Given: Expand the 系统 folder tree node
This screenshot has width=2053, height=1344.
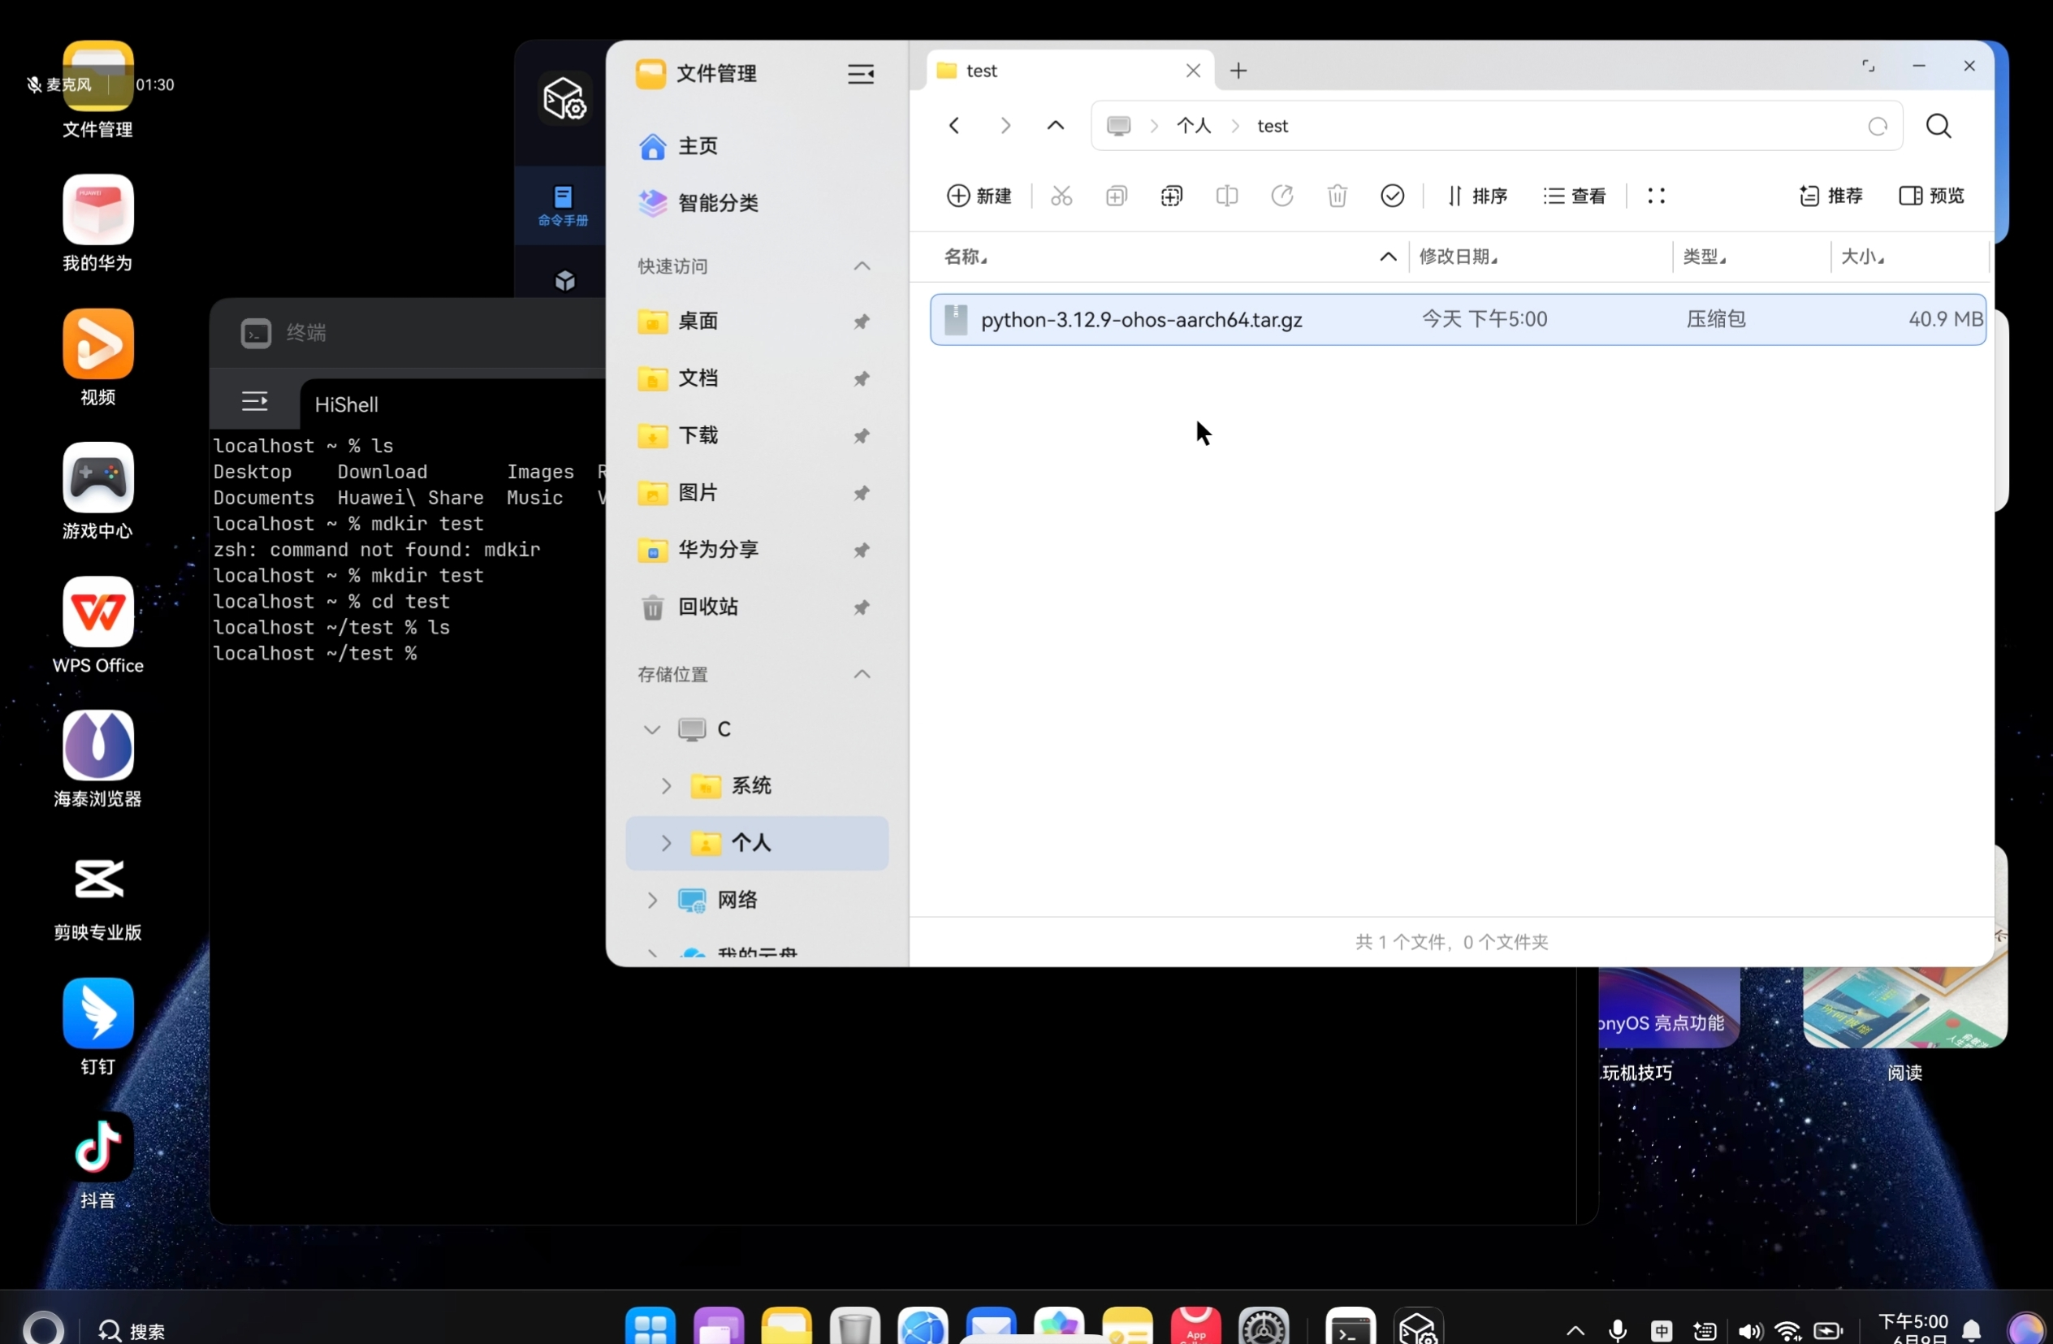Looking at the screenshot, I should 666,786.
